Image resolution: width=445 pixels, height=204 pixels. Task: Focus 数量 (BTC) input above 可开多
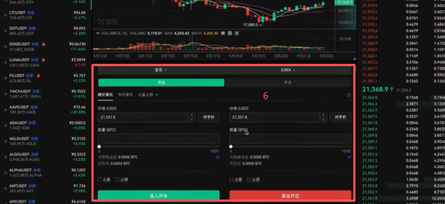pyautogui.click(x=159, y=139)
